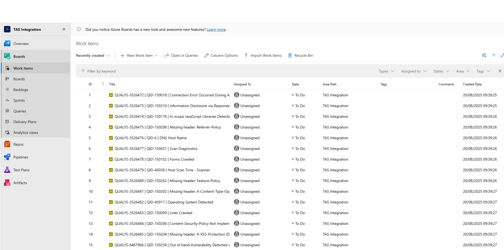Screen dimensions: 504x250
Task: Click the Queries sidebar icon
Action: click(x=8, y=111)
